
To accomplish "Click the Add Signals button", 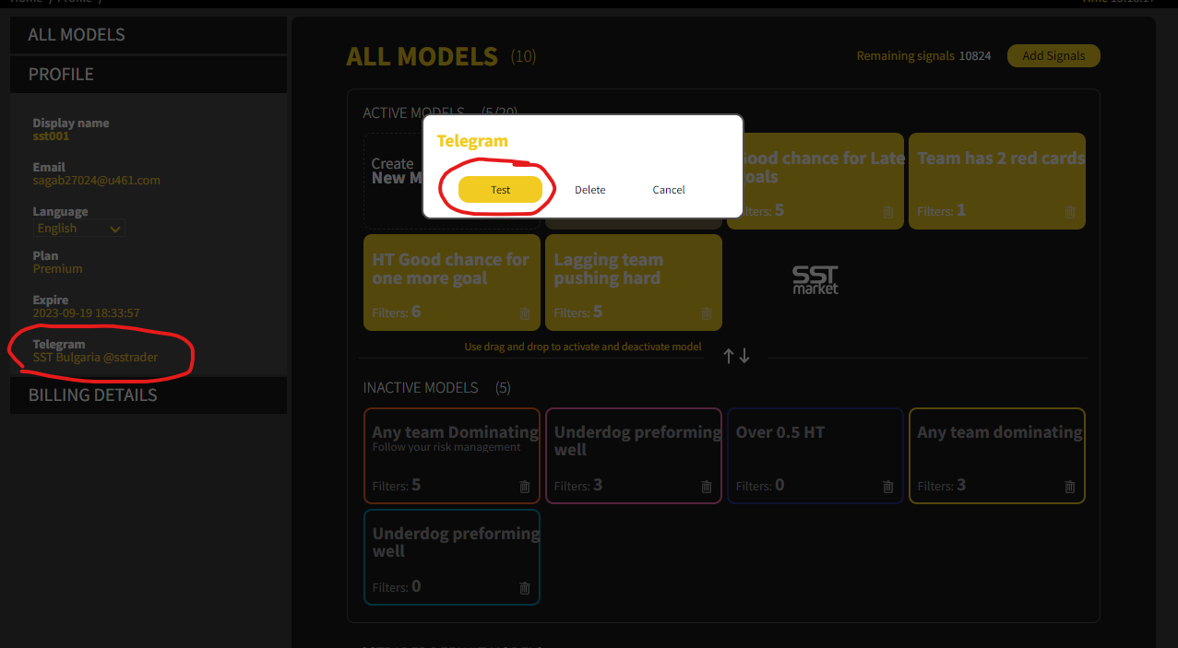I will [1053, 56].
